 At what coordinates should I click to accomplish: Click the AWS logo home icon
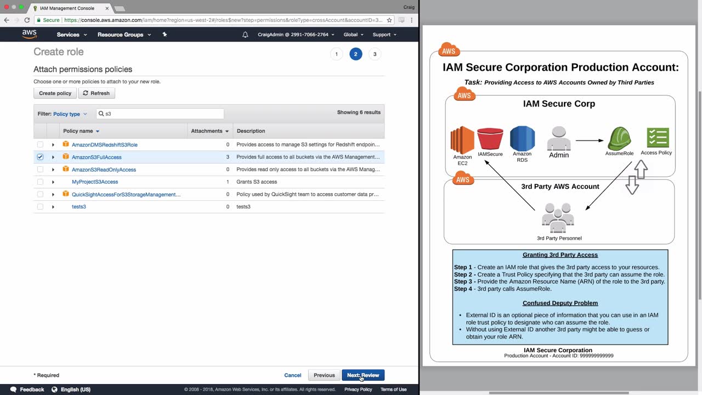(x=30, y=34)
